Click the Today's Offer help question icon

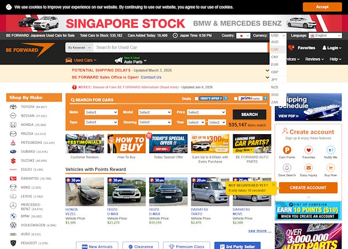(x=226, y=99)
